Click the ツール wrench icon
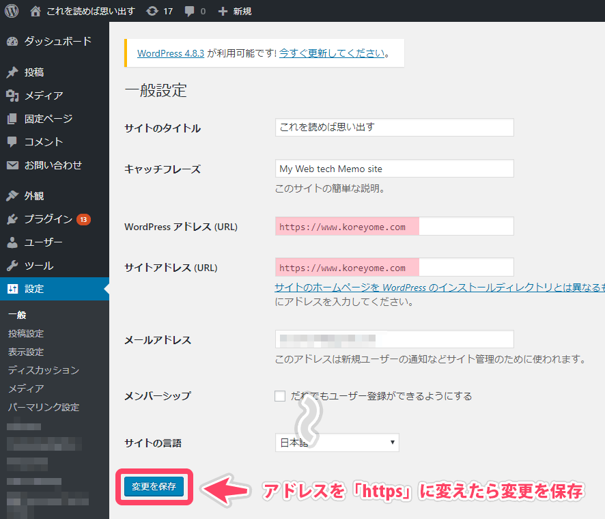This screenshot has height=519, width=605. 12,266
